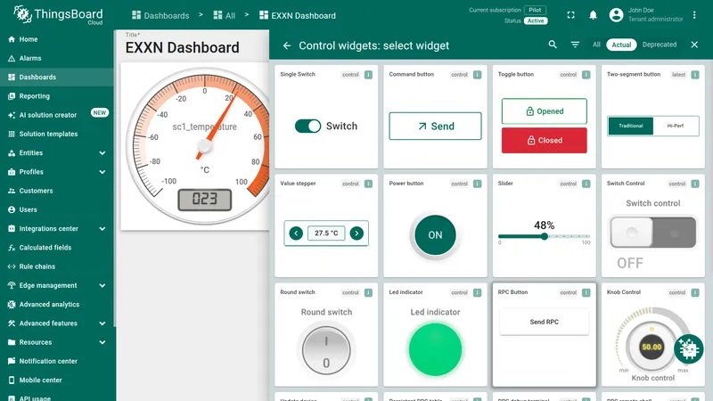Image resolution: width=713 pixels, height=401 pixels.
Task: Show info for Single Switch widget
Action: click(x=368, y=75)
